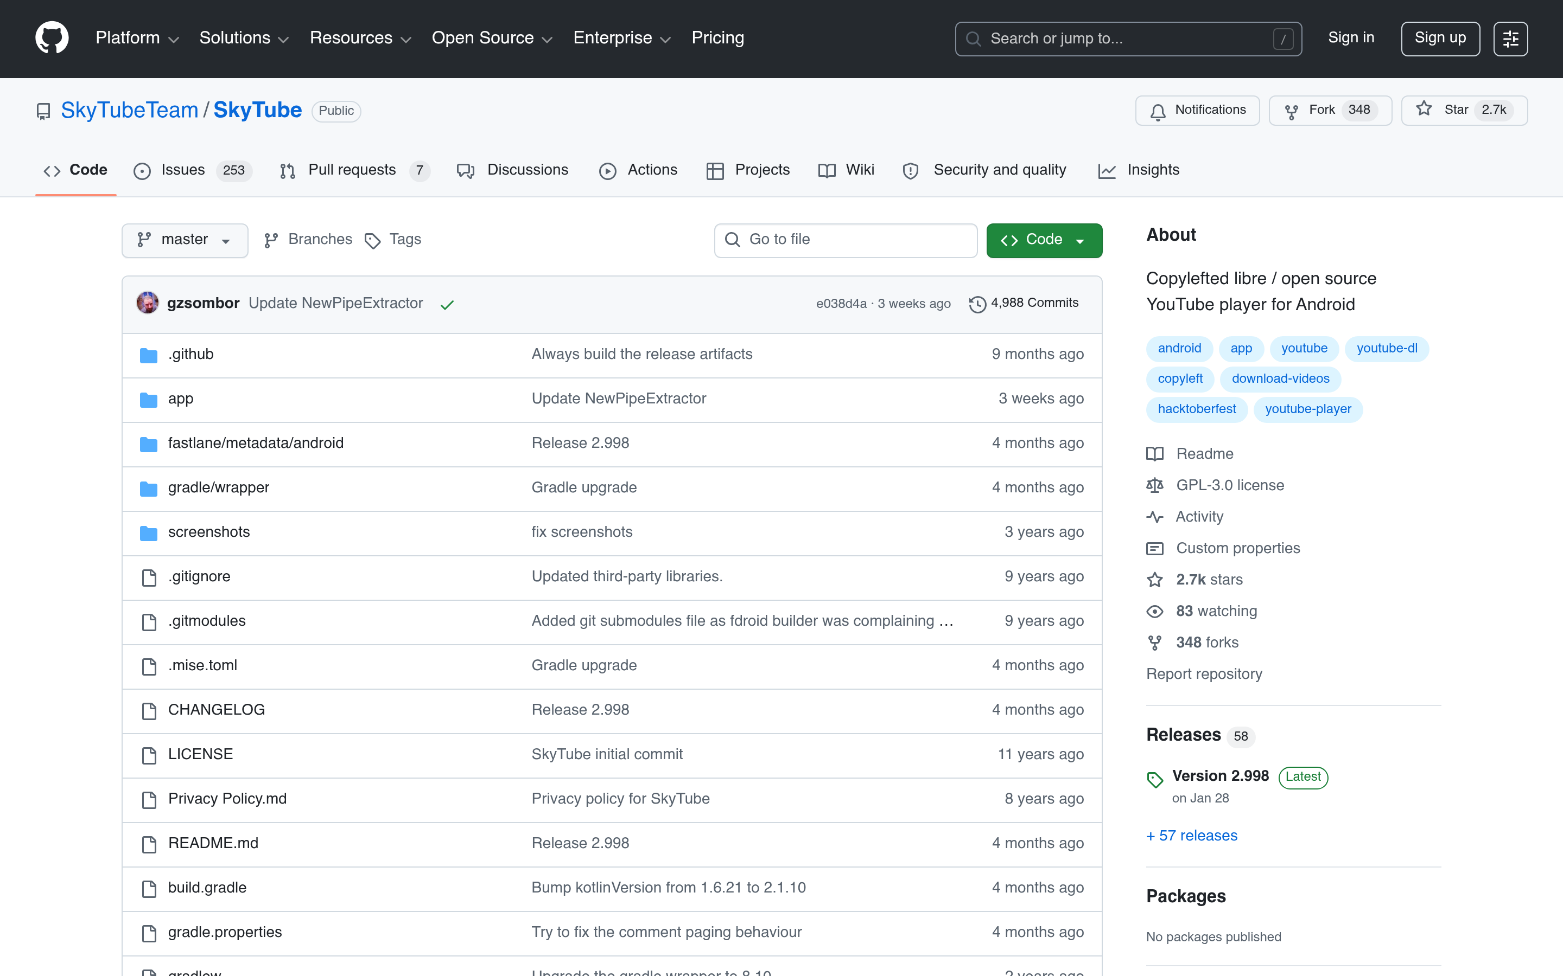
Task: Open the + 57 releases link
Action: click(x=1192, y=835)
